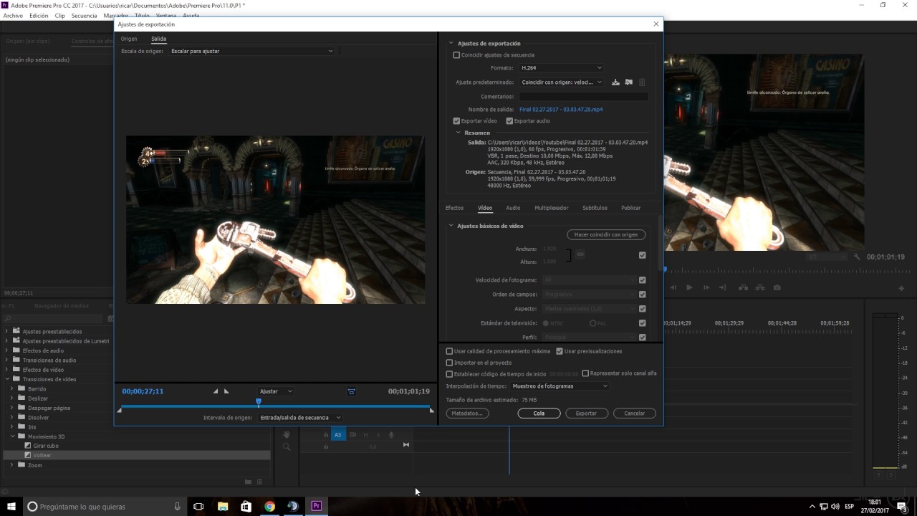Click the Cancelar button
Viewport: 917px width, 516px height.
[634, 414]
